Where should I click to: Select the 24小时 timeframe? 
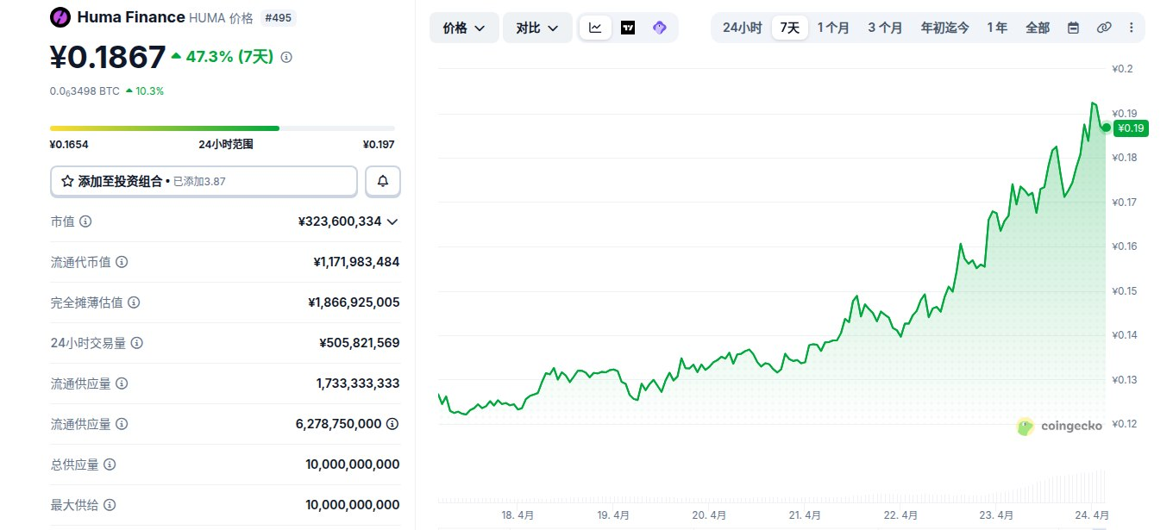click(742, 28)
